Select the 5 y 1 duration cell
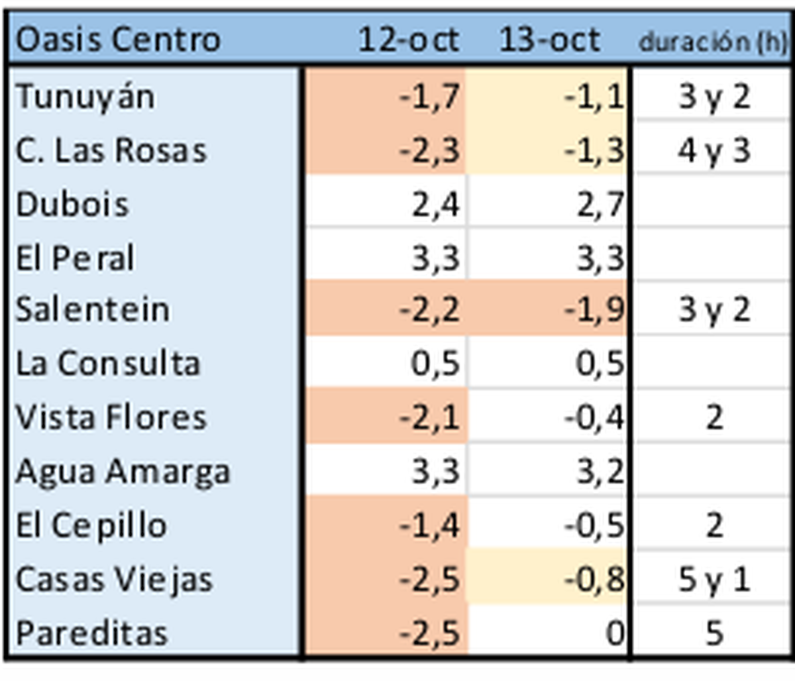The image size is (795, 681). (x=714, y=580)
